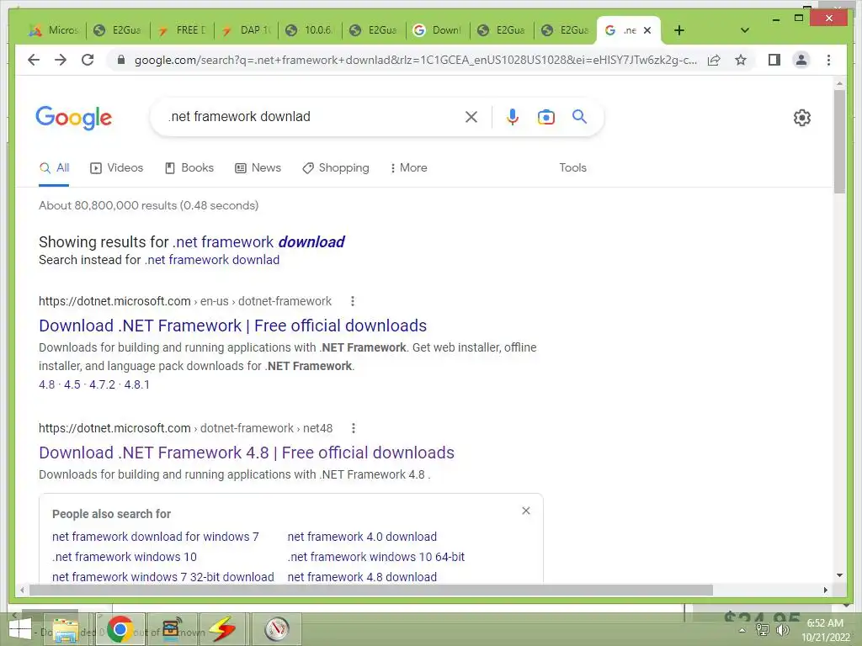Search instead for '.net framework downlad'
The height and width of the screenshot is (646, 862).
point(212,260)
